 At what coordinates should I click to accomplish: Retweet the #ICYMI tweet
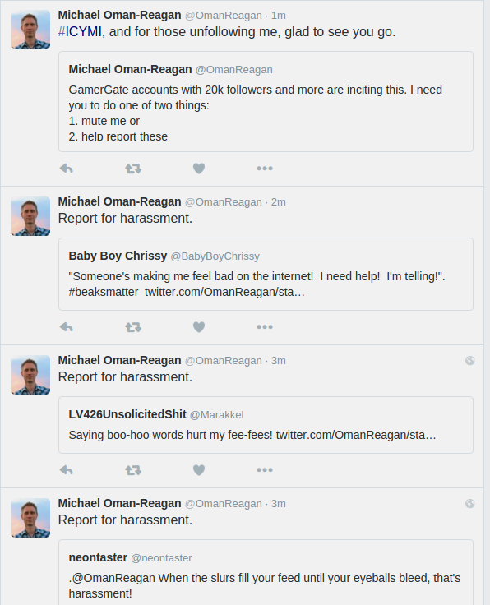tap(133, 169)
